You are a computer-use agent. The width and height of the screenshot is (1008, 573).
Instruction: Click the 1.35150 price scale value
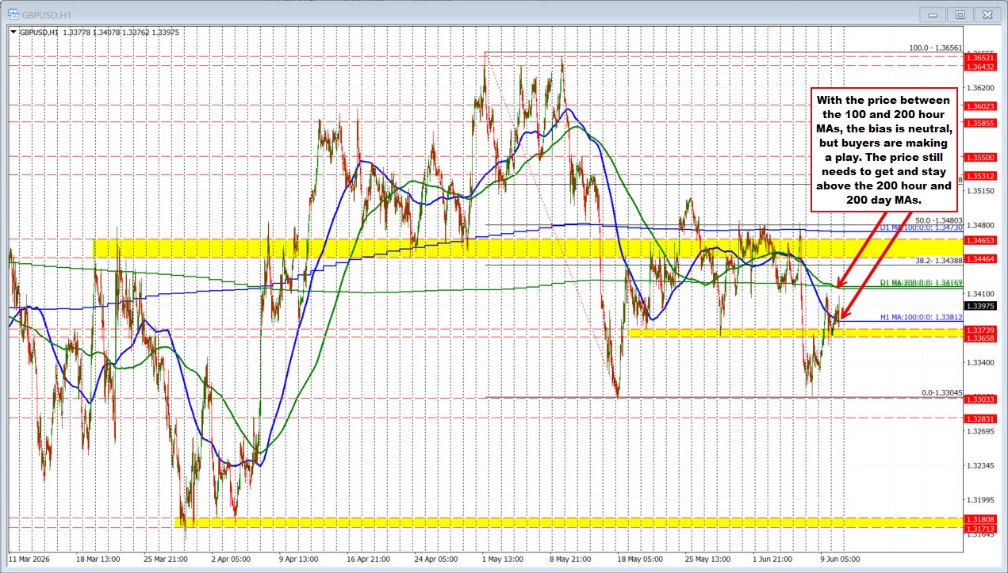[x=979, y=190]
